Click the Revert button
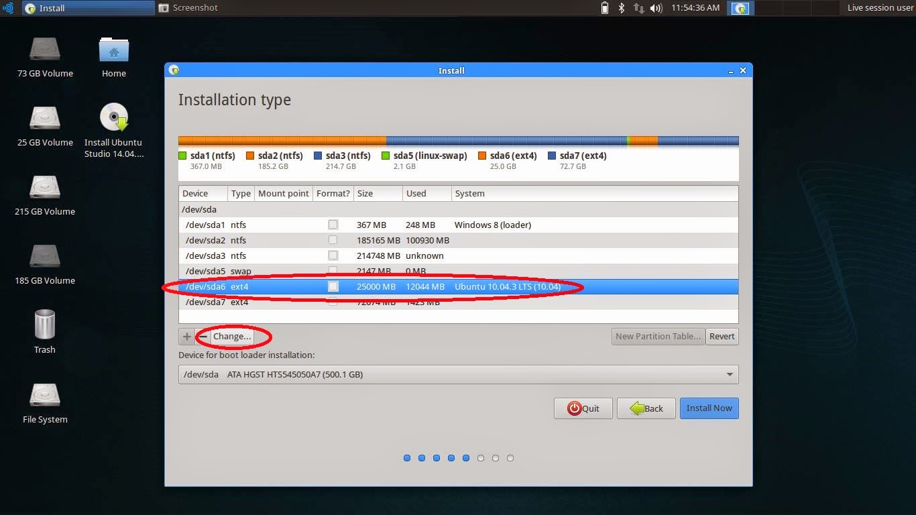Screen dimensions: 916x515 (722, 337)
